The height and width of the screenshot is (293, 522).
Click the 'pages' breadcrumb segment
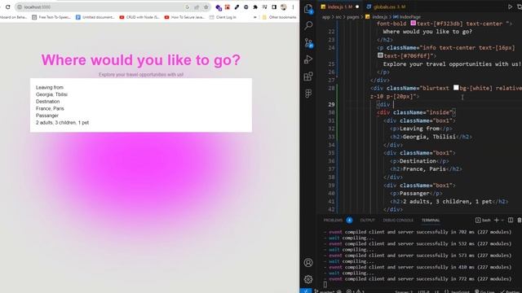[x=353, y=16]
